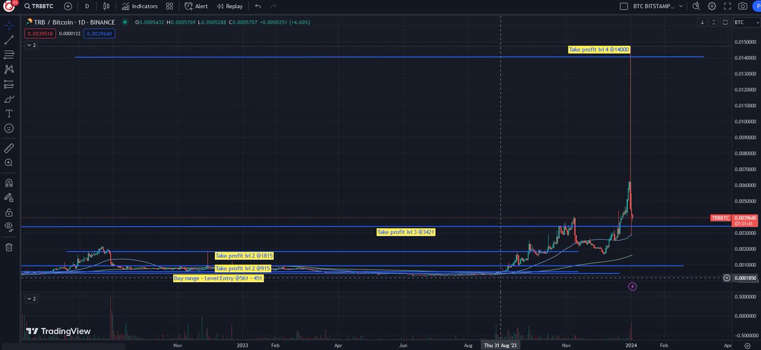The image size is (761, 350).
Task: Add an alert with plus at 0.0001850
Action: coord(727,278)
